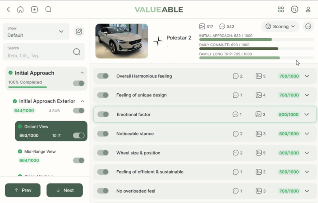Go back using the back arrow
Viewport: 318px width, 203px height.
click(x=8, y=10)
